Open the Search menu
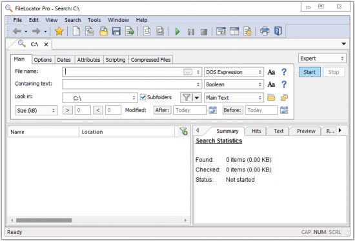 tap(72, 20)
